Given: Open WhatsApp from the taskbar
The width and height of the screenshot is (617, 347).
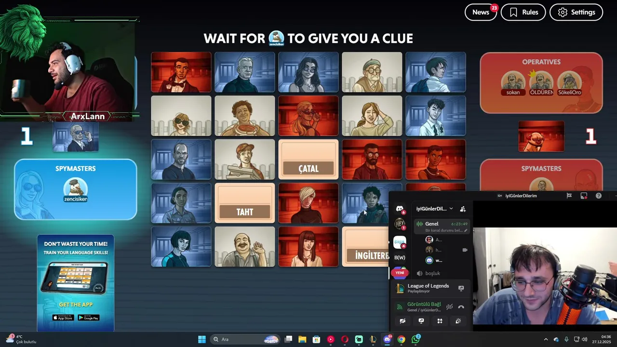Looking at the screenshot, I should click(416, 339).
